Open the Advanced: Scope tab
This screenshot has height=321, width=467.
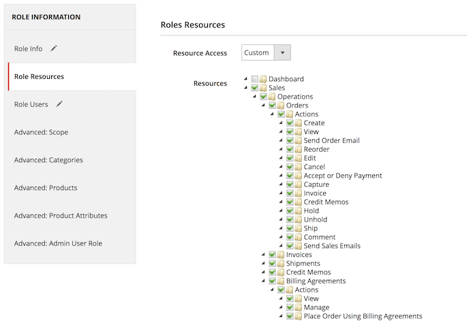pyautogui.click(x=41, y=132)
